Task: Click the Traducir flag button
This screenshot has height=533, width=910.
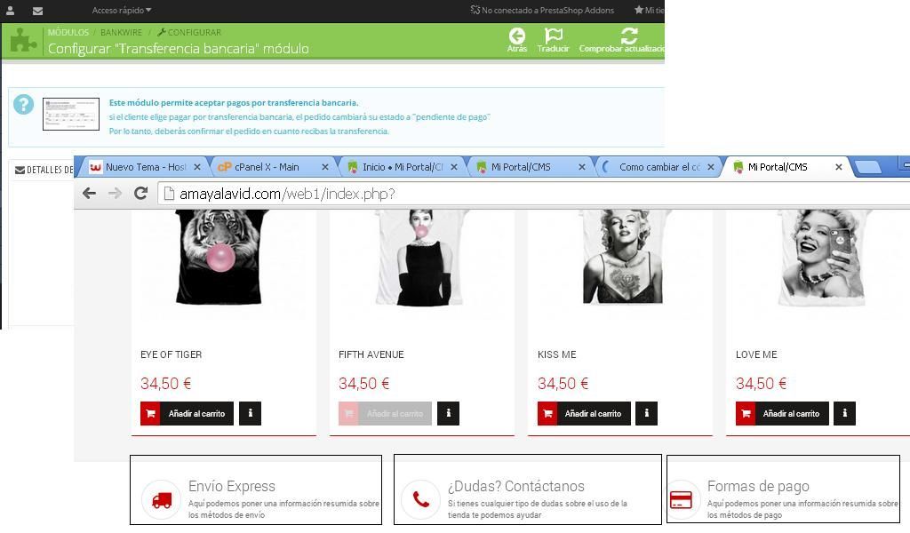Action: [x=553, y=40]
